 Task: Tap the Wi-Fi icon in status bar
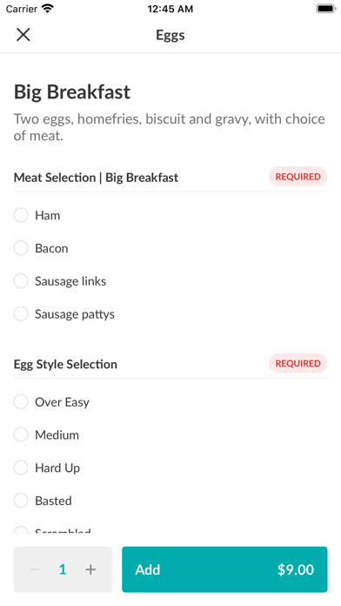(x=48, y=9)
